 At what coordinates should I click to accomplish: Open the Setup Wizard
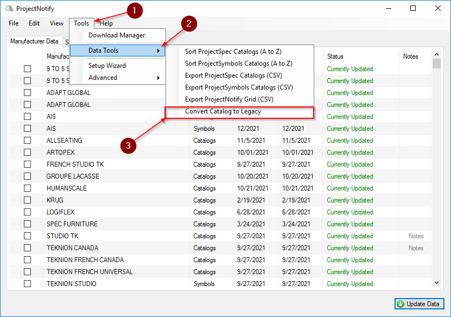[x=107, y=66]
